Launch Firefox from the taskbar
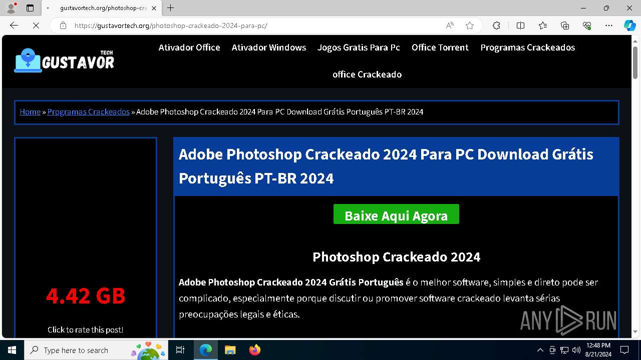The width and height of the screenshot is (641, 360). 254,350
